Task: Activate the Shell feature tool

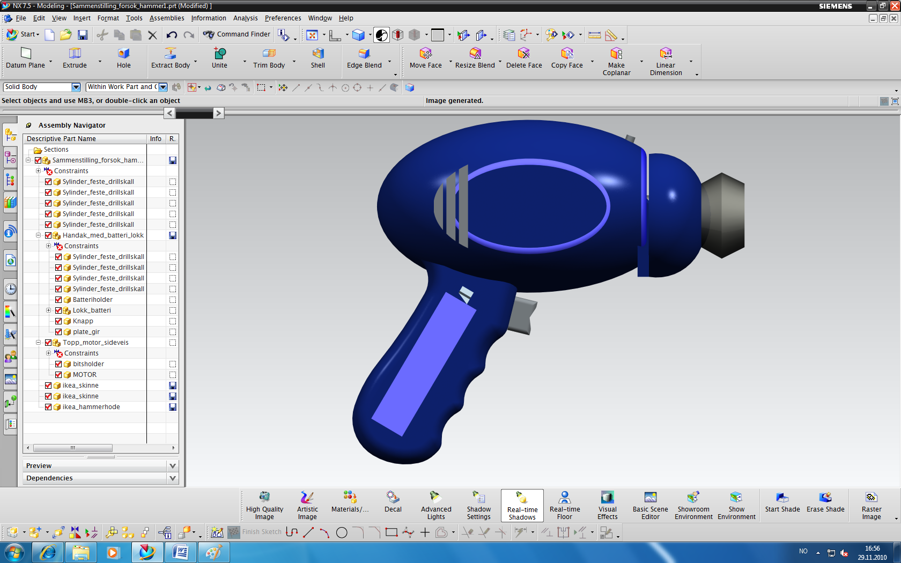Action: 317,58
